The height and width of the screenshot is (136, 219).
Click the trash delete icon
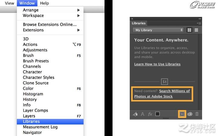pyautogui.click(x=197, y=114)
